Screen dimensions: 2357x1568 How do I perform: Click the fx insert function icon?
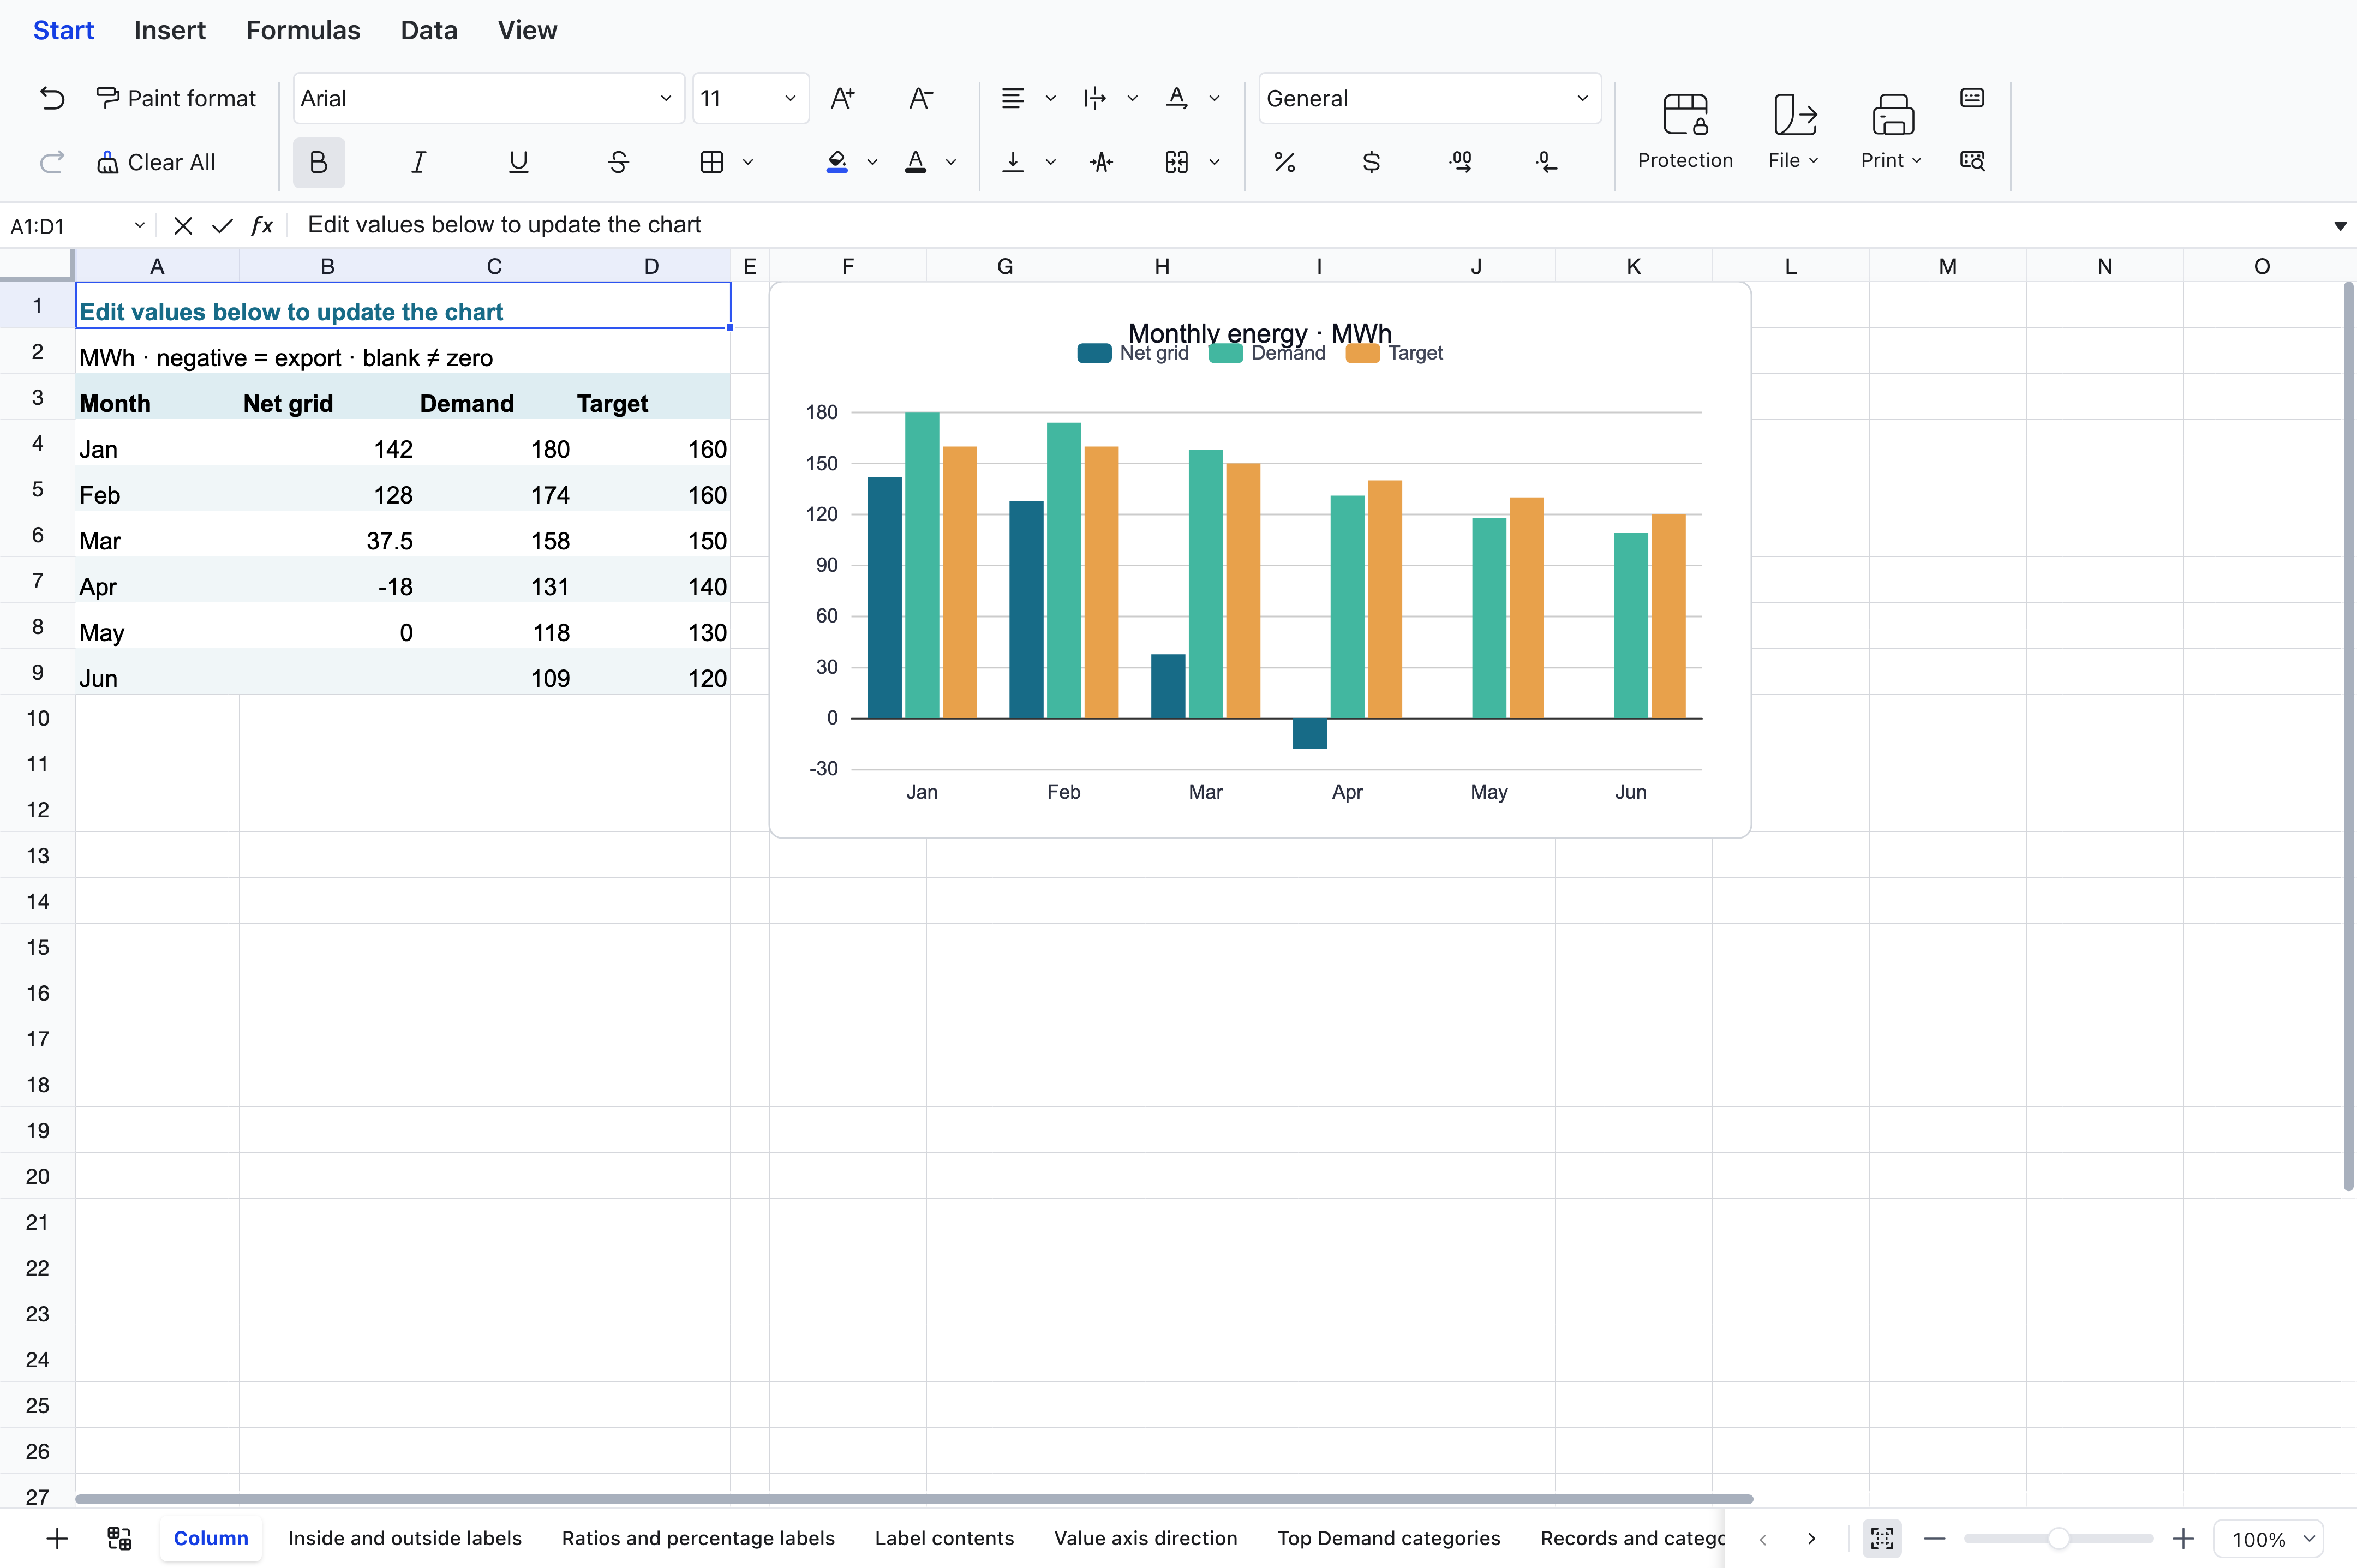coord(262,226)
